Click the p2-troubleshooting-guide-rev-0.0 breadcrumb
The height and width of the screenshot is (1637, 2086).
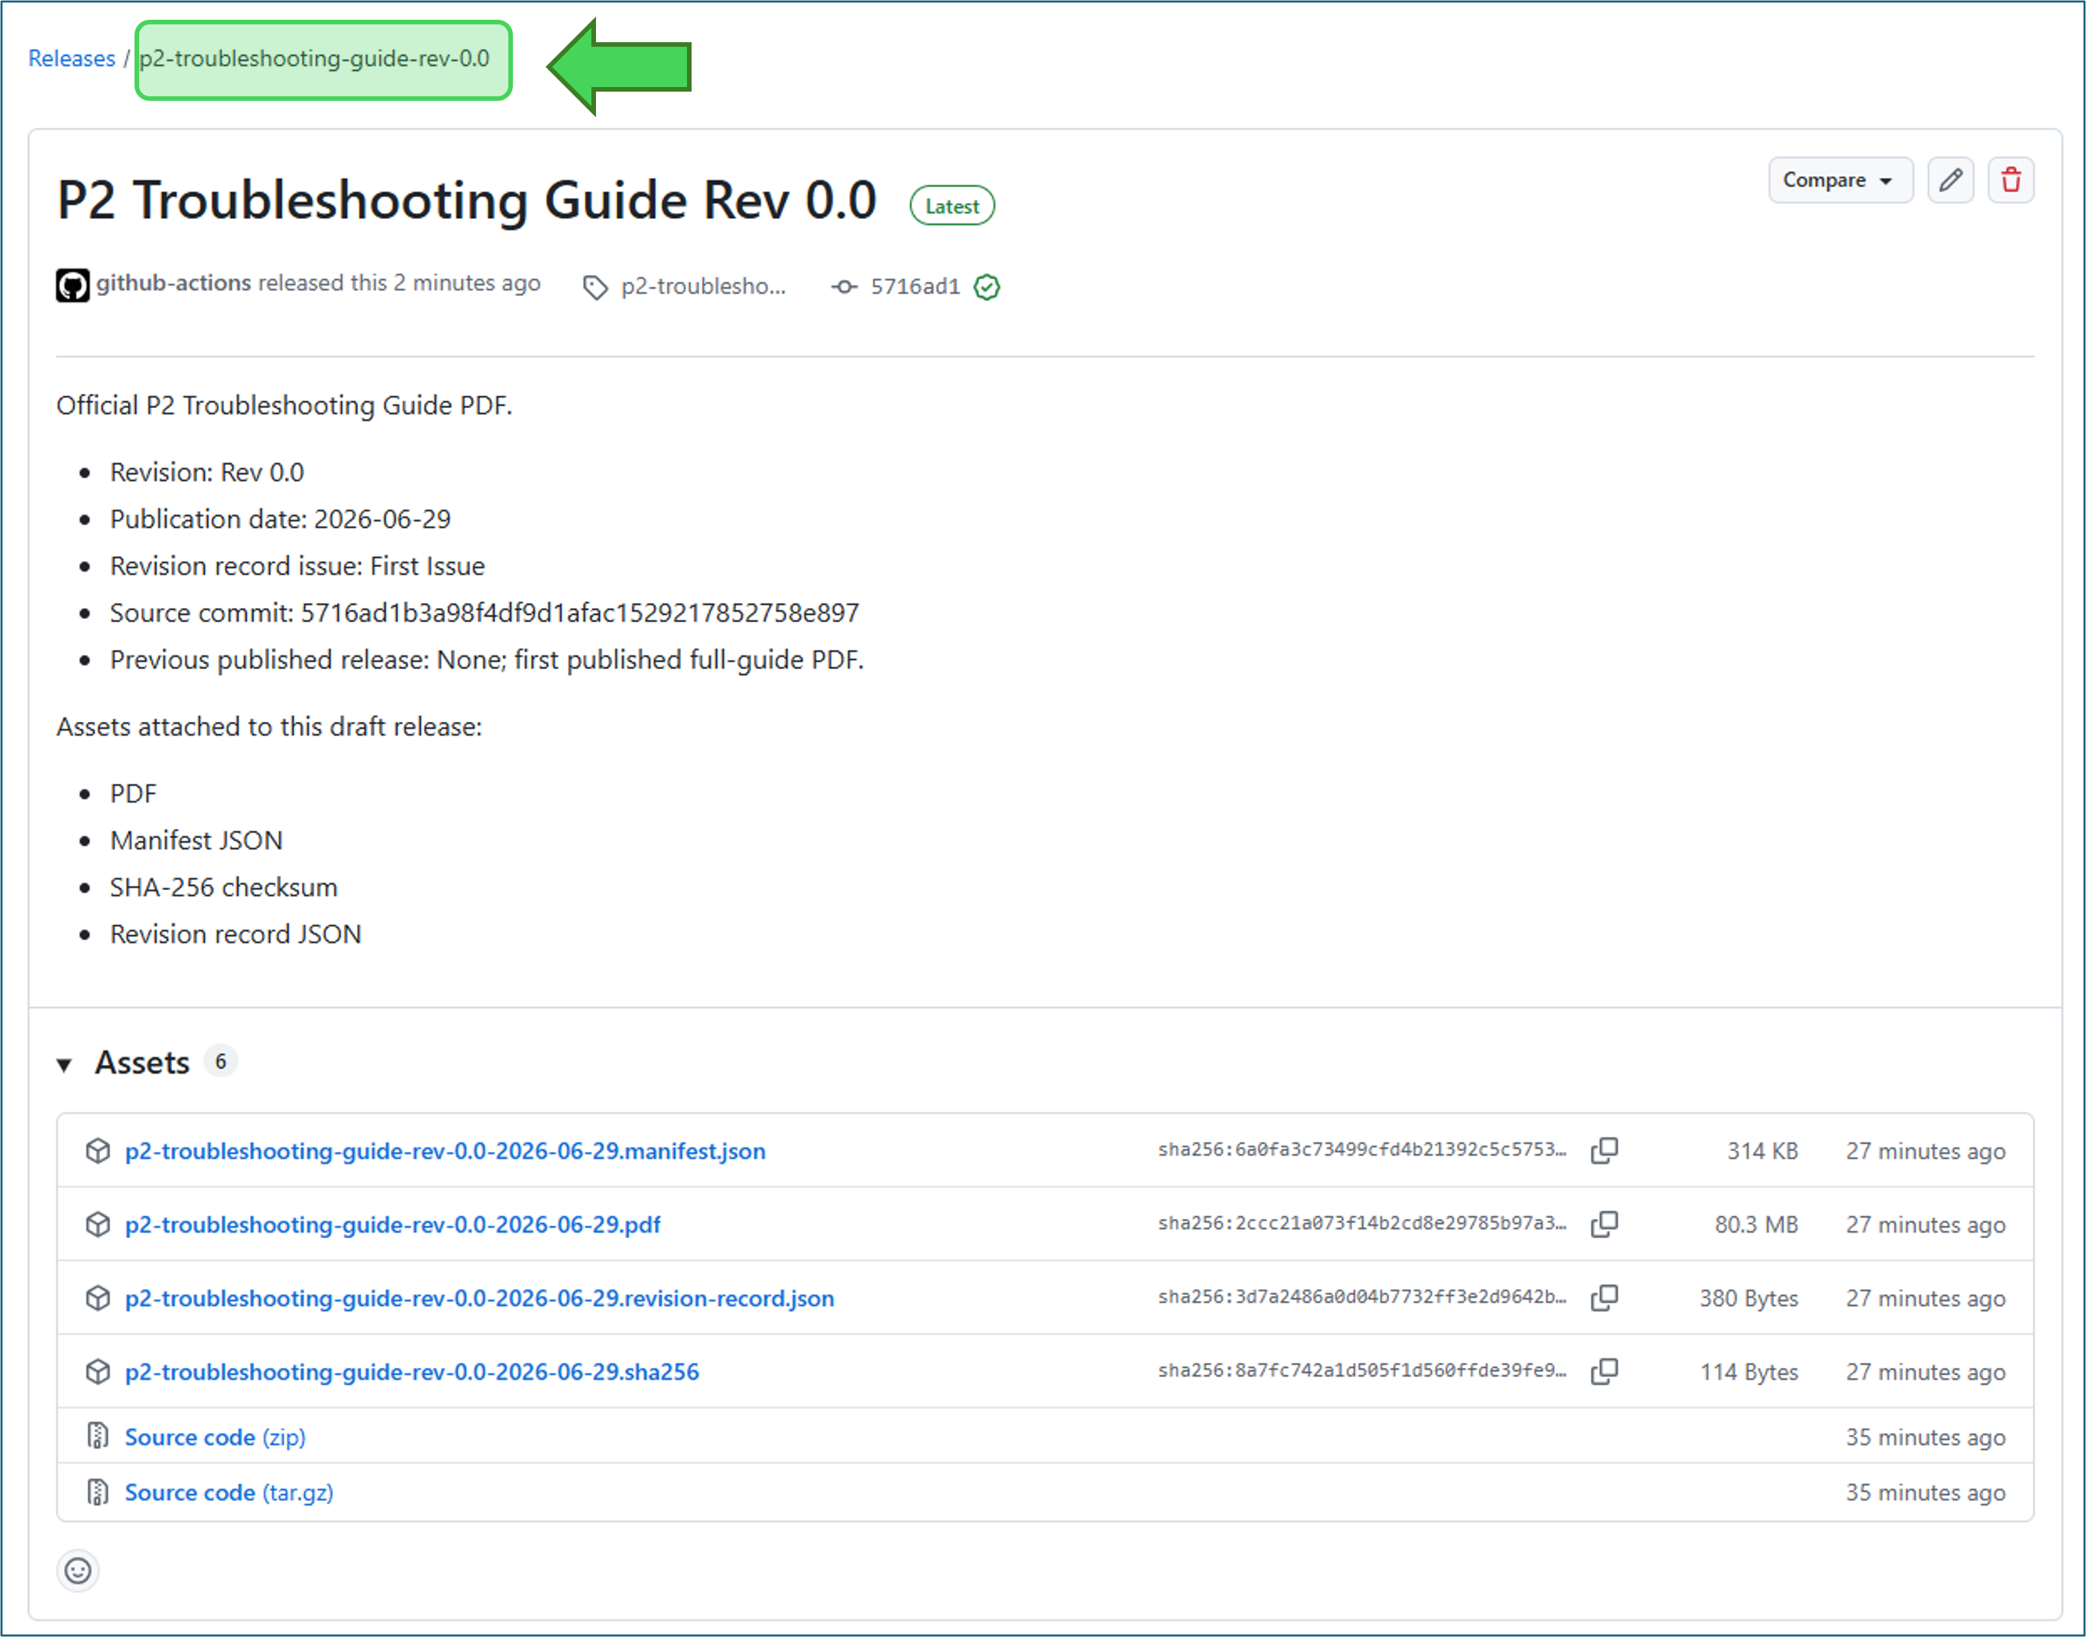314,59
